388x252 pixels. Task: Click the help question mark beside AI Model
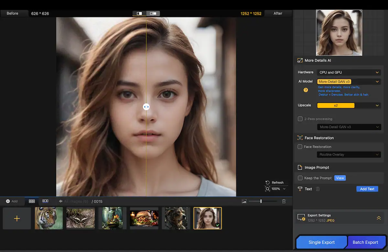coord(305,90)
